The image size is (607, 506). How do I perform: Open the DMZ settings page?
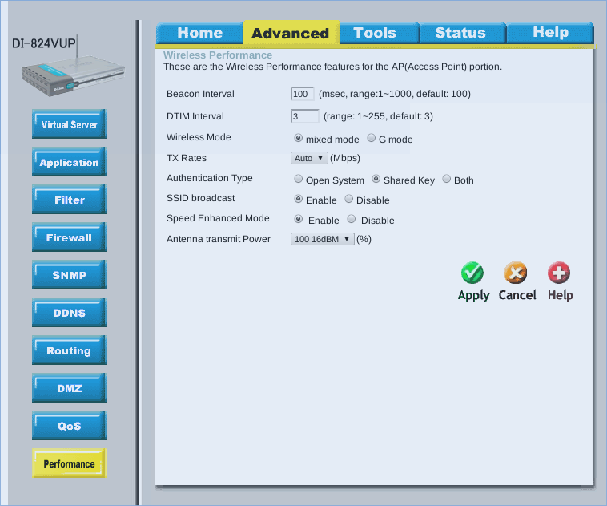(x=70, y=388)
